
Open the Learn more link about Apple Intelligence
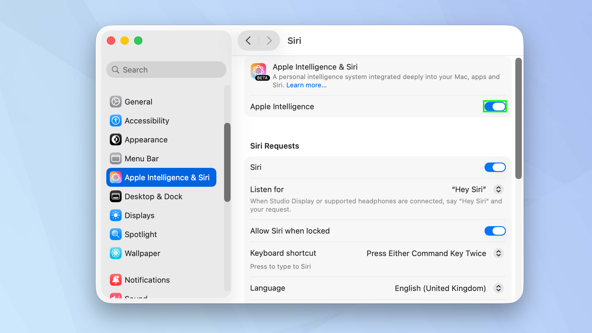(307, 85)
